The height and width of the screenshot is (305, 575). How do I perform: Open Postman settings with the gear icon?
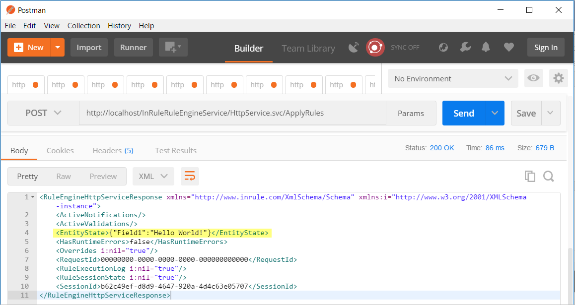pyautogui.click(x=558, y=78)
